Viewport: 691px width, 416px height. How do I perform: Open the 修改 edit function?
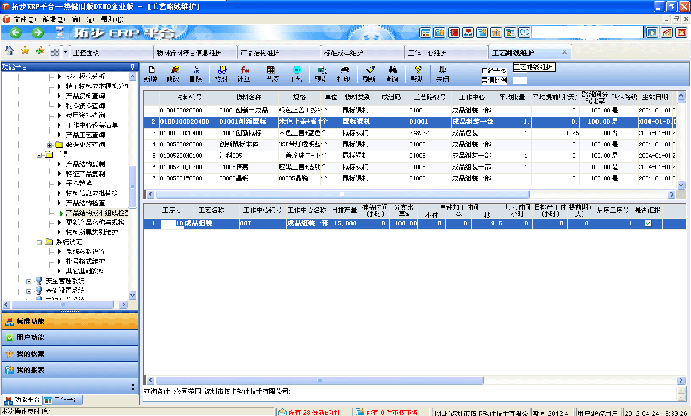pos(174,74)
